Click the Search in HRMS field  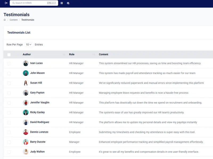coord(29,3)
